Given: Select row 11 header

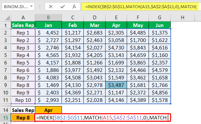Looking at the screenshot, I should click(x=6, y=100).
